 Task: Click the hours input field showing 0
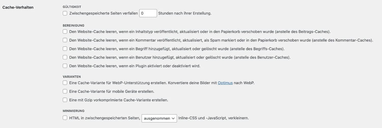[148, 13]
